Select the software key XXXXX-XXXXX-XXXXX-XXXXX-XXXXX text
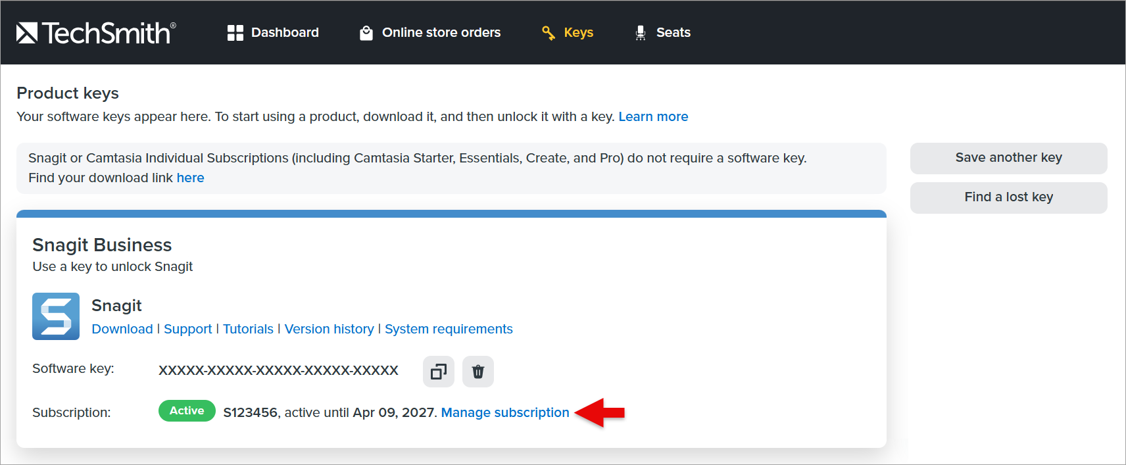Image resolution: width=1126 pixels, height=465 pixels. [278, 370]
